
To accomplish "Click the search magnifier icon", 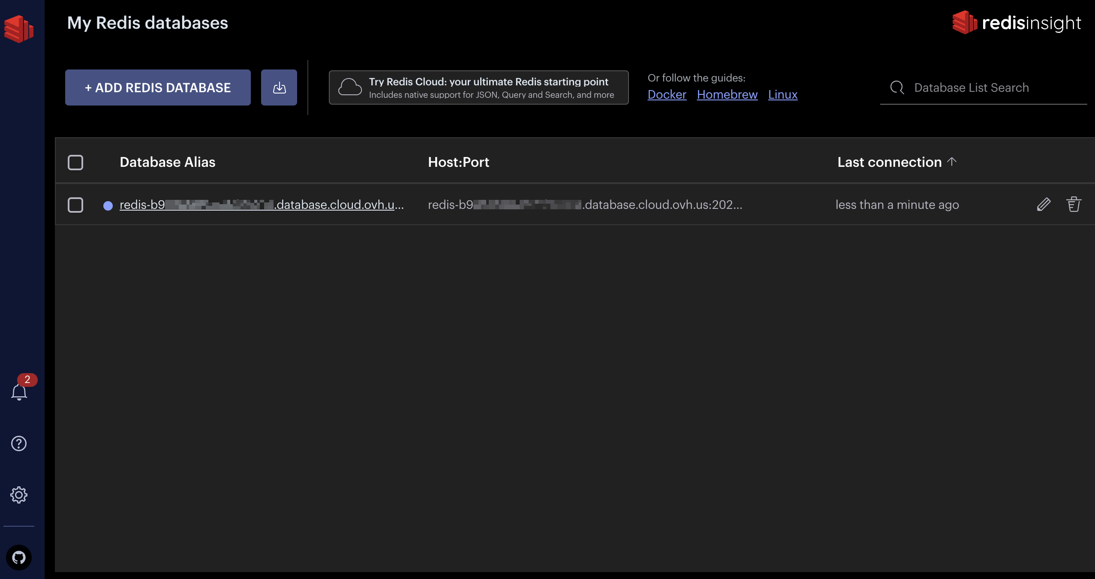I will click(897, 87).
